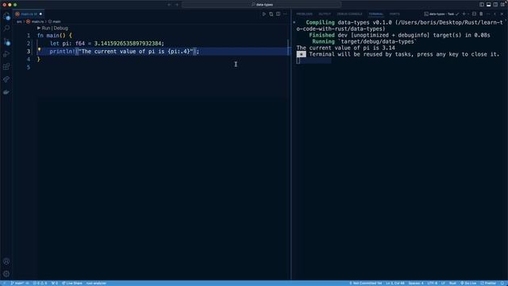Click rust-analyzer in status bar
Image resolution: width=508 pixels, height=286 pixels.
96,283
